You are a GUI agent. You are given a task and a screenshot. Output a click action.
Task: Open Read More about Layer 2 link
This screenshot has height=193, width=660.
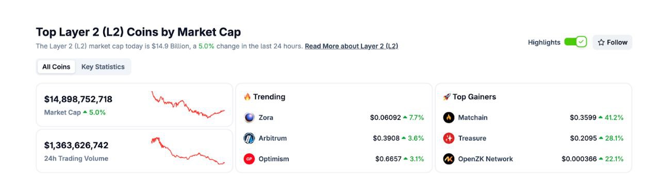coord(351,46)
